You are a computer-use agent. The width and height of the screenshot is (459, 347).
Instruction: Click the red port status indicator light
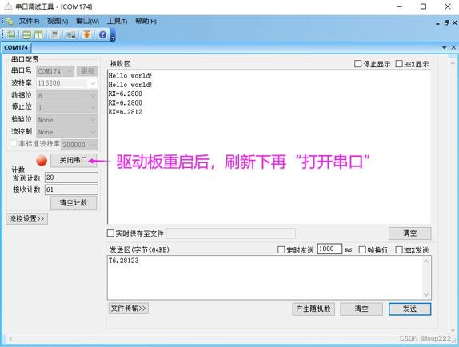[42, 161]
